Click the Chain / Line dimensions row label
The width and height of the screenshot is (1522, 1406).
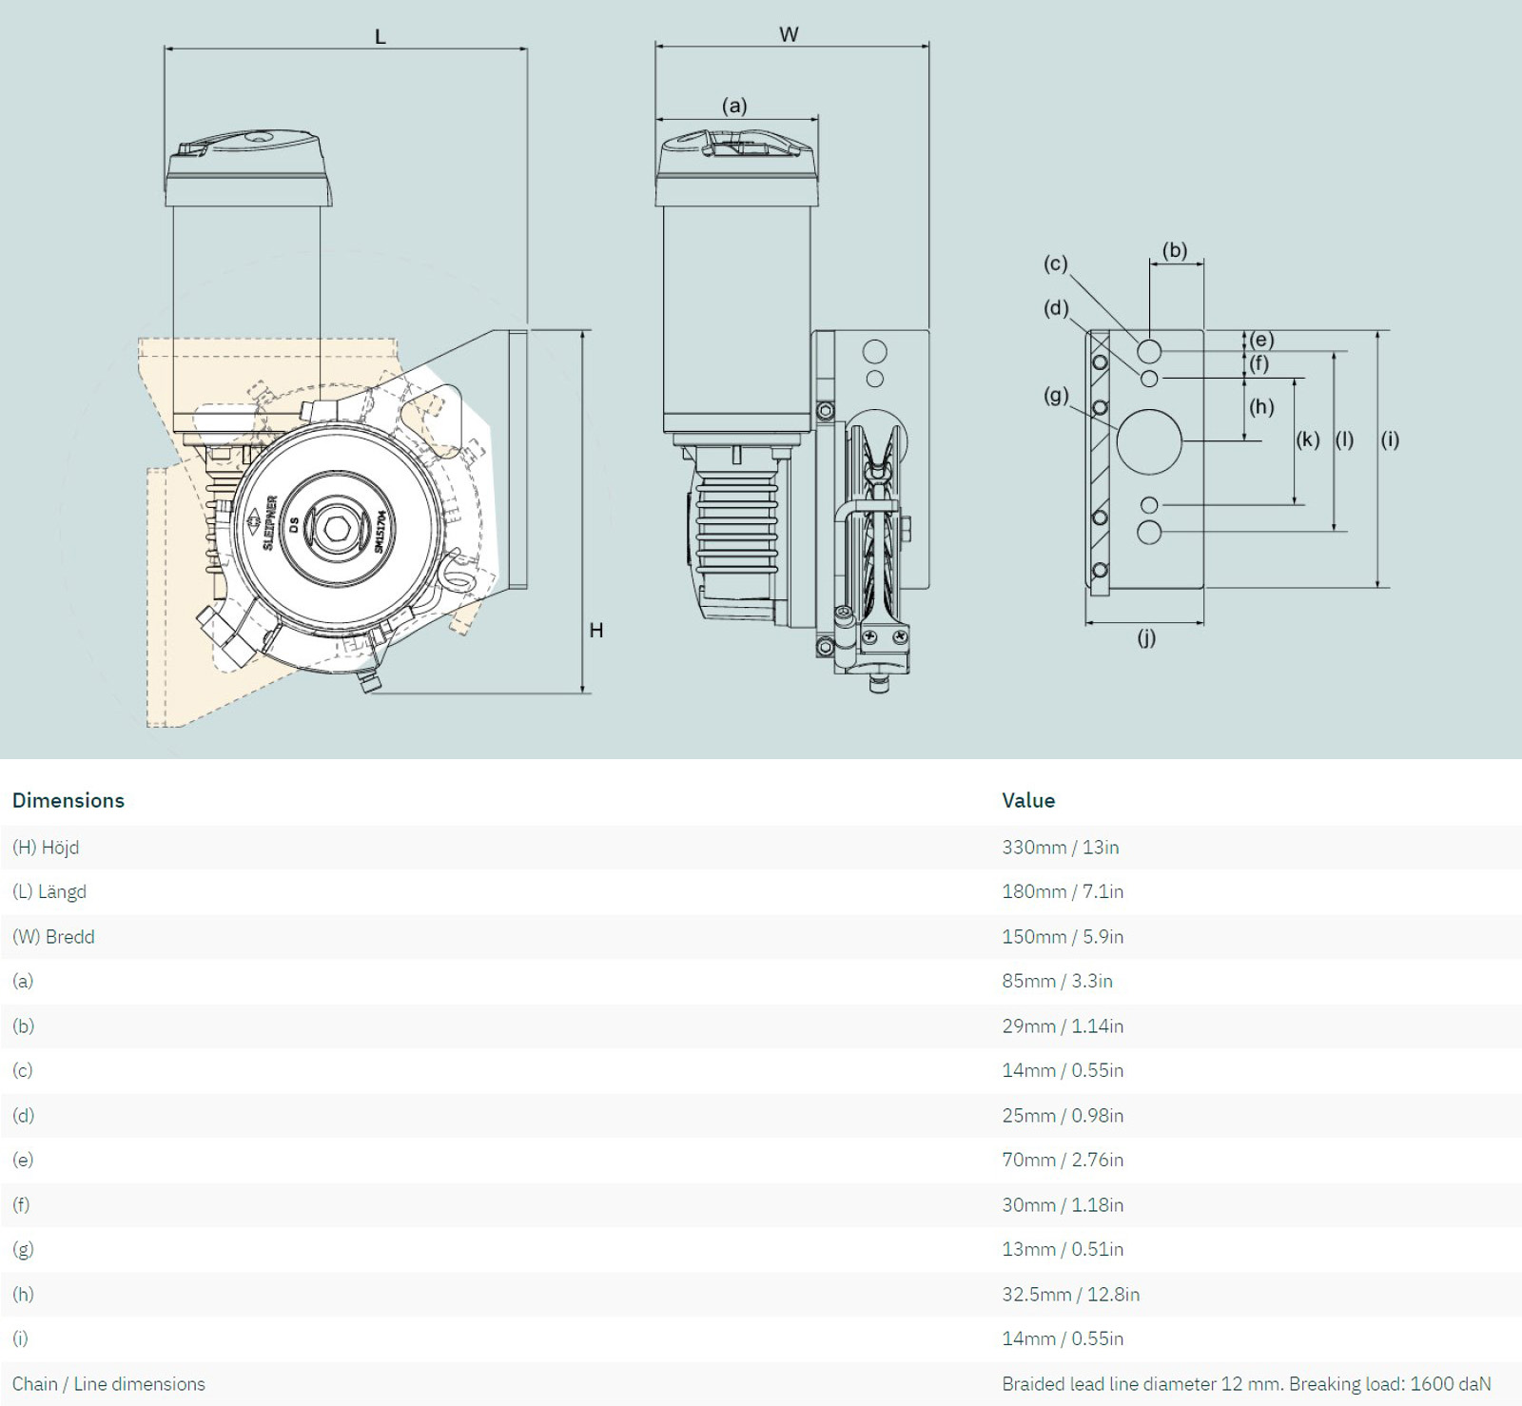click(108, 1383)
